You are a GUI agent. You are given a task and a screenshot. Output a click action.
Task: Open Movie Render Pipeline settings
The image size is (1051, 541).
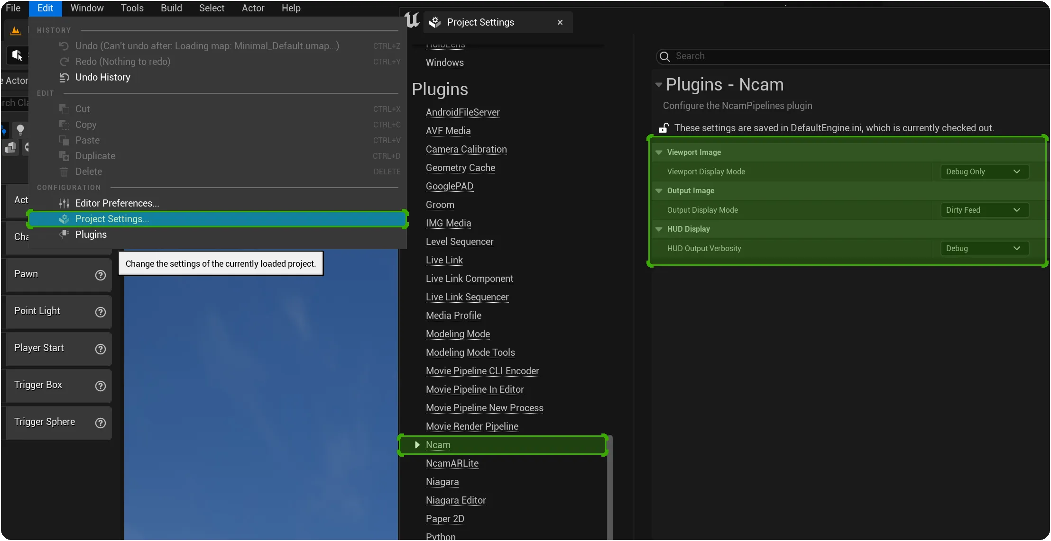pyautogui.click(x=472, y=426)
